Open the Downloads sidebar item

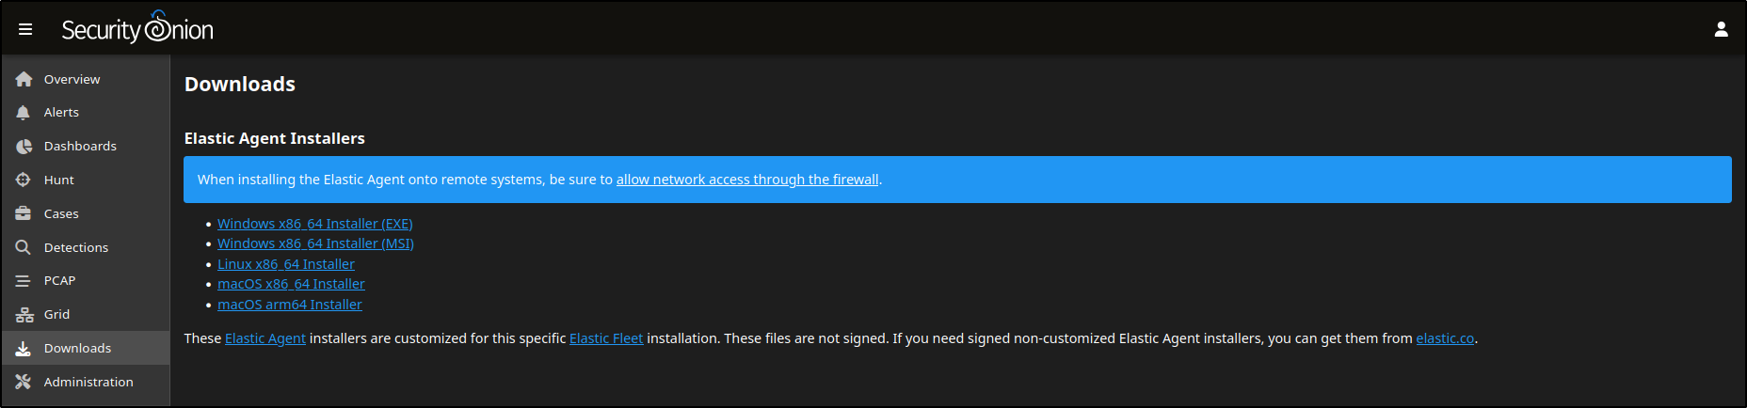click(77, 348)
